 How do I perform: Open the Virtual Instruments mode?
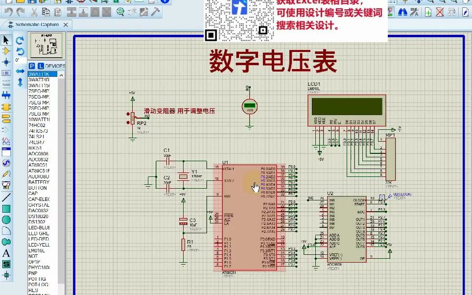click(5, 185)
